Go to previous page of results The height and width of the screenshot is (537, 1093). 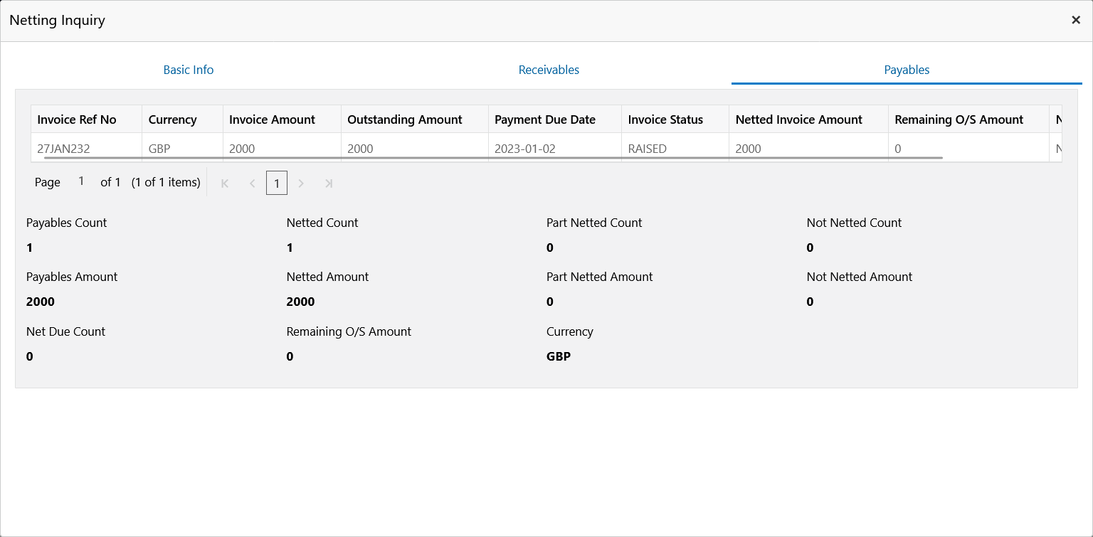point(252,184)
